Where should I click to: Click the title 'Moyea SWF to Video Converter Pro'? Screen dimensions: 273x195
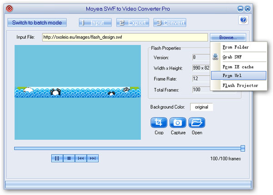pyautogui.click(x=128, y=9)
